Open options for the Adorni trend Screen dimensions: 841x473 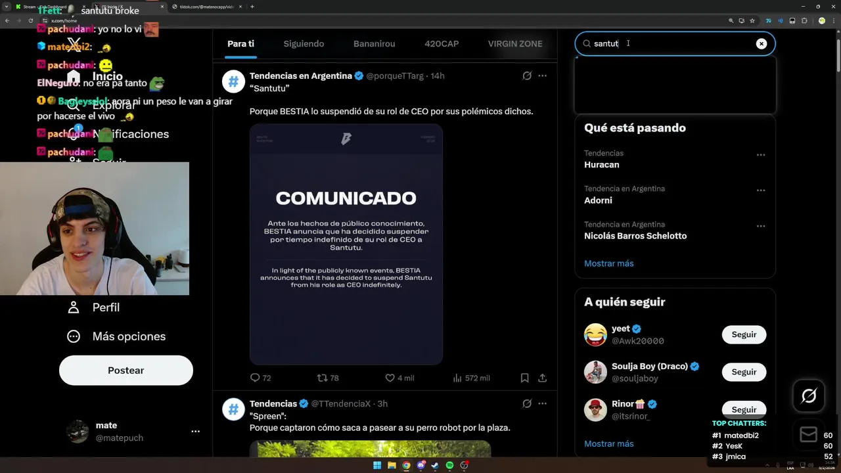[x=760, y=191]
